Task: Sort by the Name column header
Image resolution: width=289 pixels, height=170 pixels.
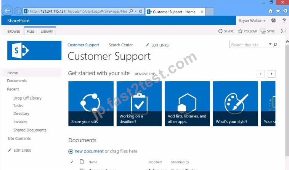Action: point(93,162)
